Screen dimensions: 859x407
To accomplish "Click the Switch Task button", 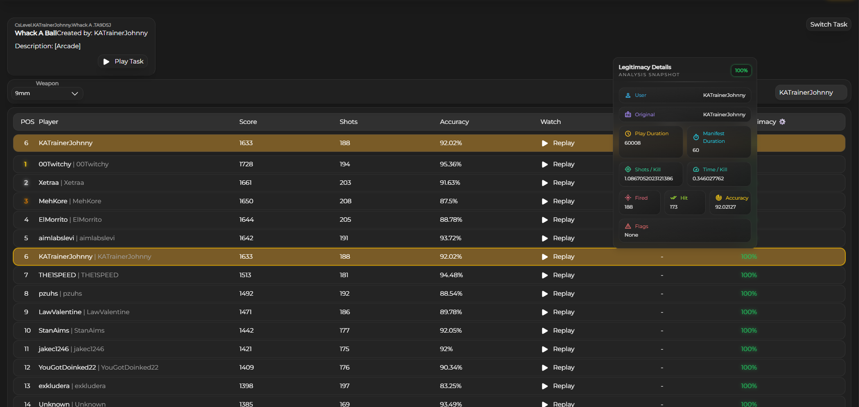I will click(828, 24).
